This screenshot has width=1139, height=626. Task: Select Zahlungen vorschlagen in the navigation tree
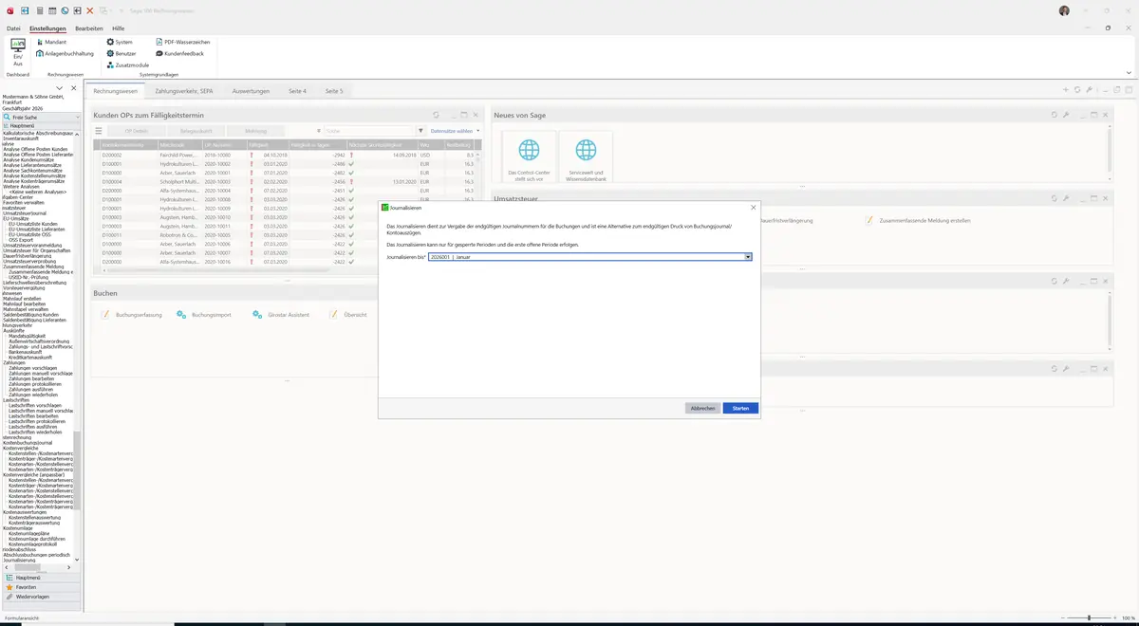(33, 368)
